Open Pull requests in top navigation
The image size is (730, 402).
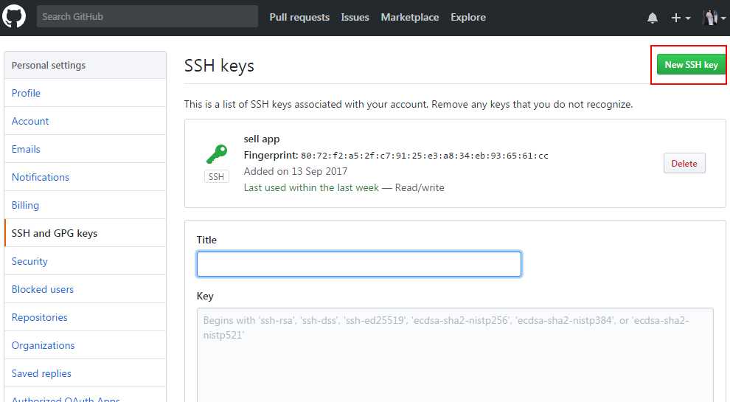(299, 17)
